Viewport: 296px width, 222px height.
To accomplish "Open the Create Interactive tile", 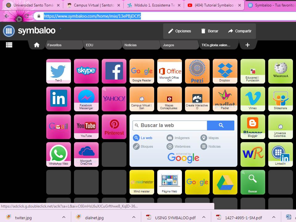I will (x=197, y=99).
